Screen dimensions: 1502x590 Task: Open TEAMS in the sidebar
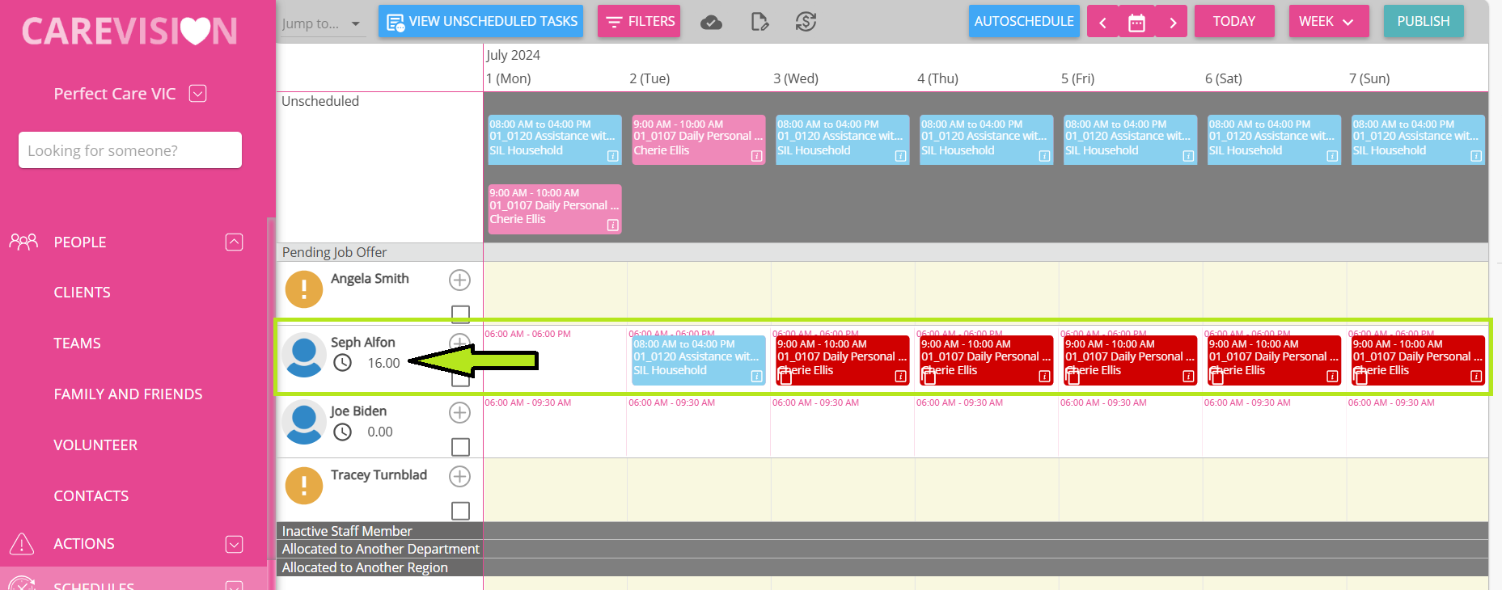78,343
